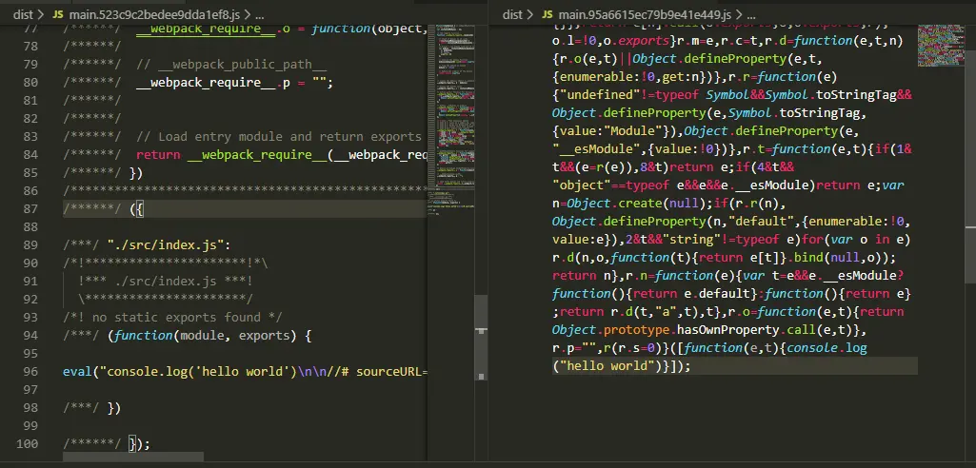976x468 pixels.
Task: Open right pane breadcrumb 'dist' folder
Action: click(513, 14)
